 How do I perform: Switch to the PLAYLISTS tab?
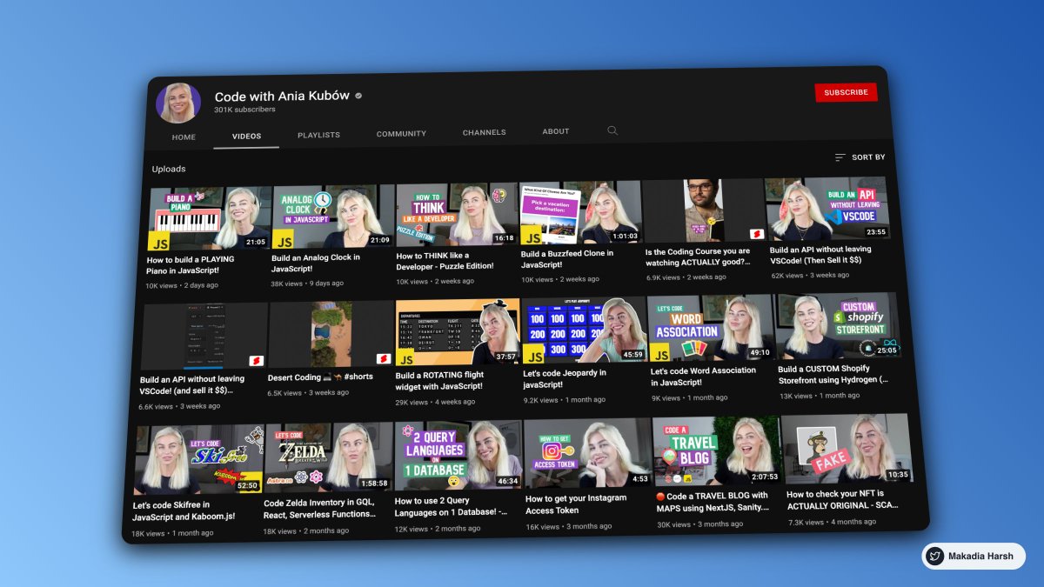click(x=320, y=133)
